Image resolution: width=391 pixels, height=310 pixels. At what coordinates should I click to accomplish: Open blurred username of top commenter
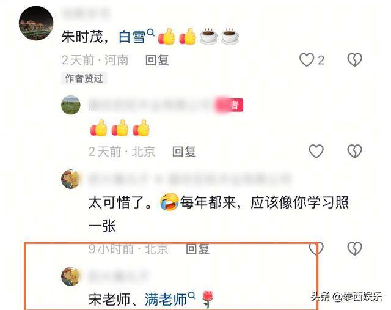pyautogui.click(x=86, y=13)
